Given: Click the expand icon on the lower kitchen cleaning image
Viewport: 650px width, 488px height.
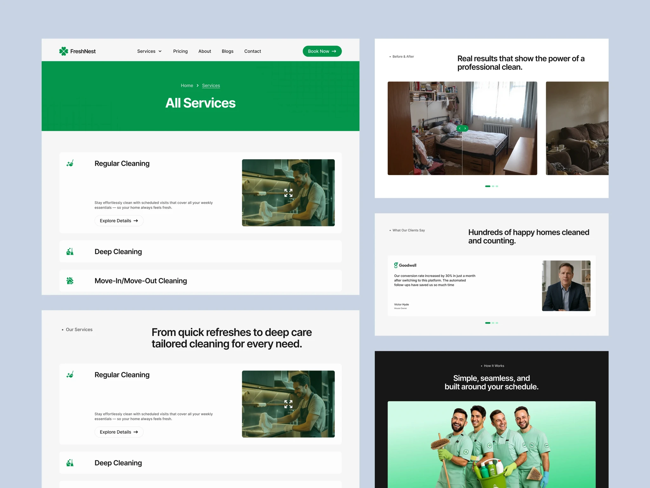Looking at the screenshot, I should click(288, 404).
